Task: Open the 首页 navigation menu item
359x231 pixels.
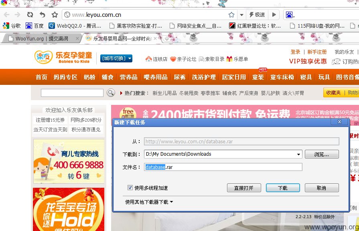Action: click(41, 77)
